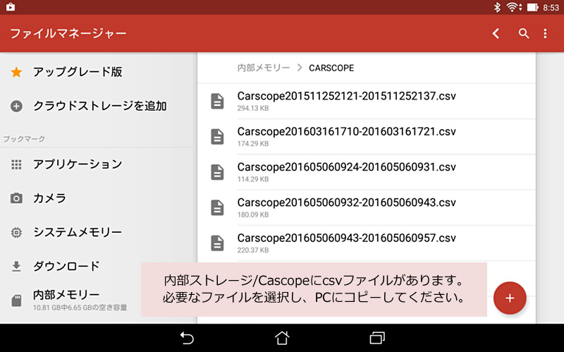Tap the battery status icon
Image resolution: width=564 pixels, height=352 pixels.
[533, 7]
